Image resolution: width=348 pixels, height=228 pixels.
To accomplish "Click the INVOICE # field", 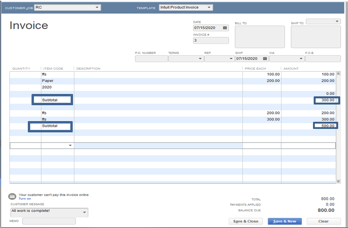I will [x=211, y=40].
